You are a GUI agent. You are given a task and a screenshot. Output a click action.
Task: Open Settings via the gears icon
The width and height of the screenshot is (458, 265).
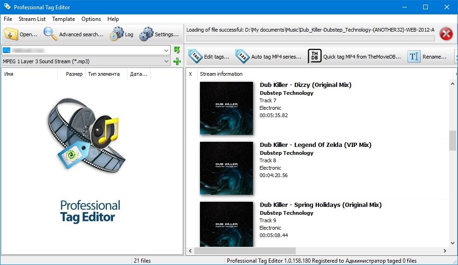146,34
